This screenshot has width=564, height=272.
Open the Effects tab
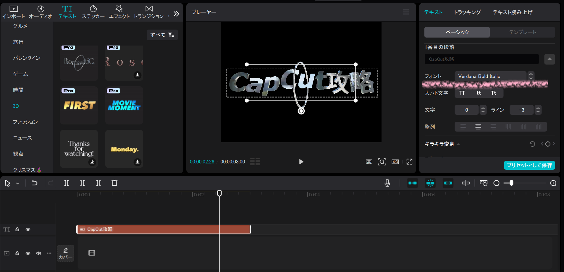119,12
